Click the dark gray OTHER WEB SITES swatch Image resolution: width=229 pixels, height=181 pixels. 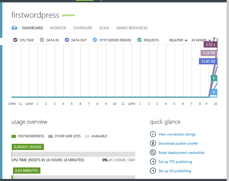[x=50, y=137]
